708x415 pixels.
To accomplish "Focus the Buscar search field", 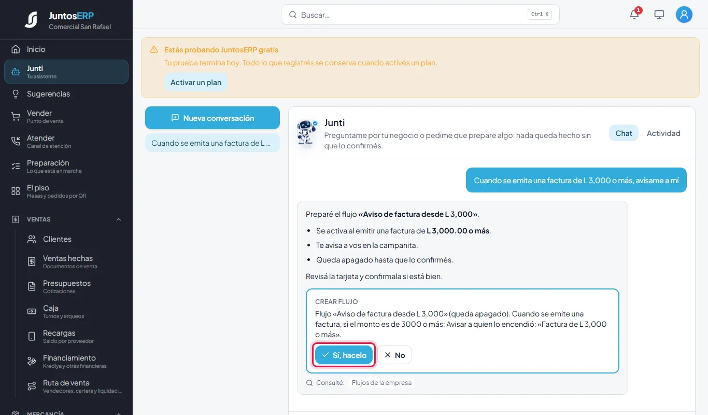I will coord(420,15).
